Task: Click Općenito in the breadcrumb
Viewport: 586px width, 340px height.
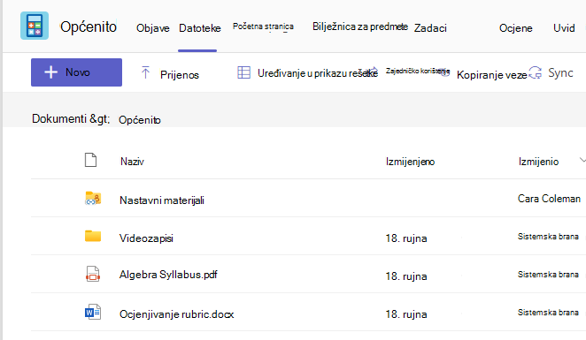Action: 139,120
